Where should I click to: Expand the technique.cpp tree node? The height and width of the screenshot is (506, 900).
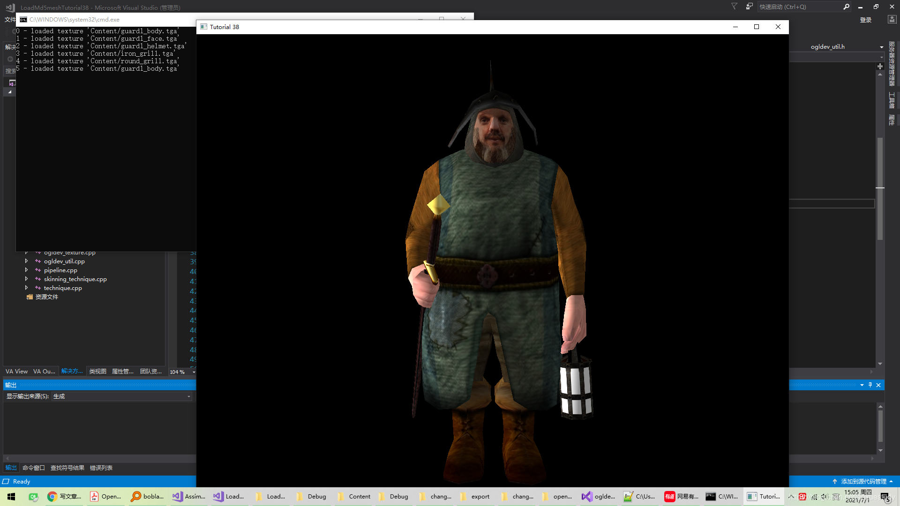26,288
